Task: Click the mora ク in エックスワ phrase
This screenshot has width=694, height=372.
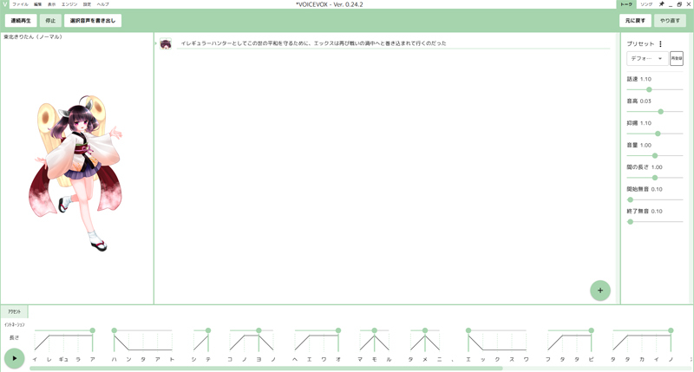Action: tap(497, 360)
